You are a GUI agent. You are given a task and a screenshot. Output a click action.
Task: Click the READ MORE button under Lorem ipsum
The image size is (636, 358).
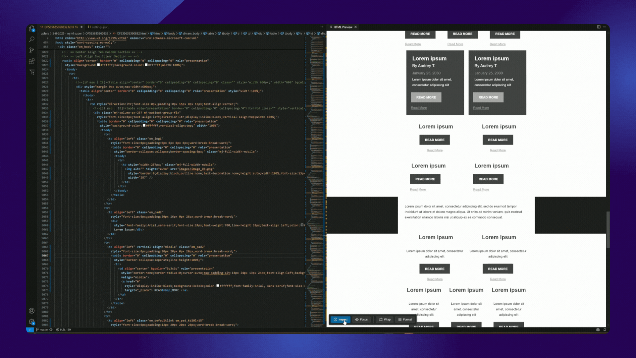435,140
